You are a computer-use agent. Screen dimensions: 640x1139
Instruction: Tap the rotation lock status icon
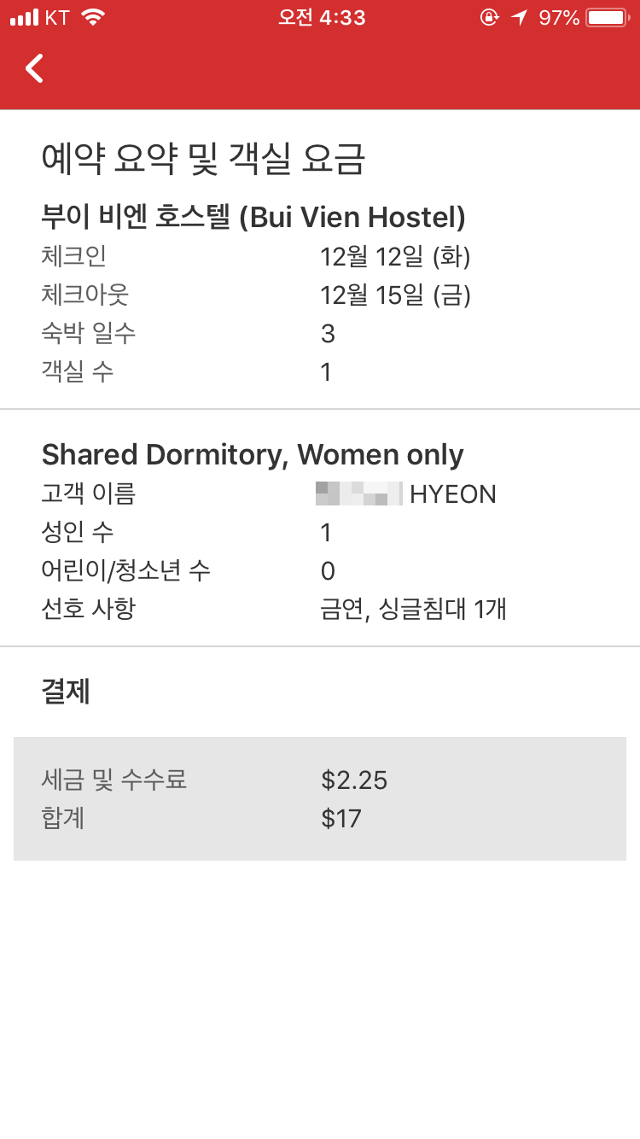(x=489, y=18)
